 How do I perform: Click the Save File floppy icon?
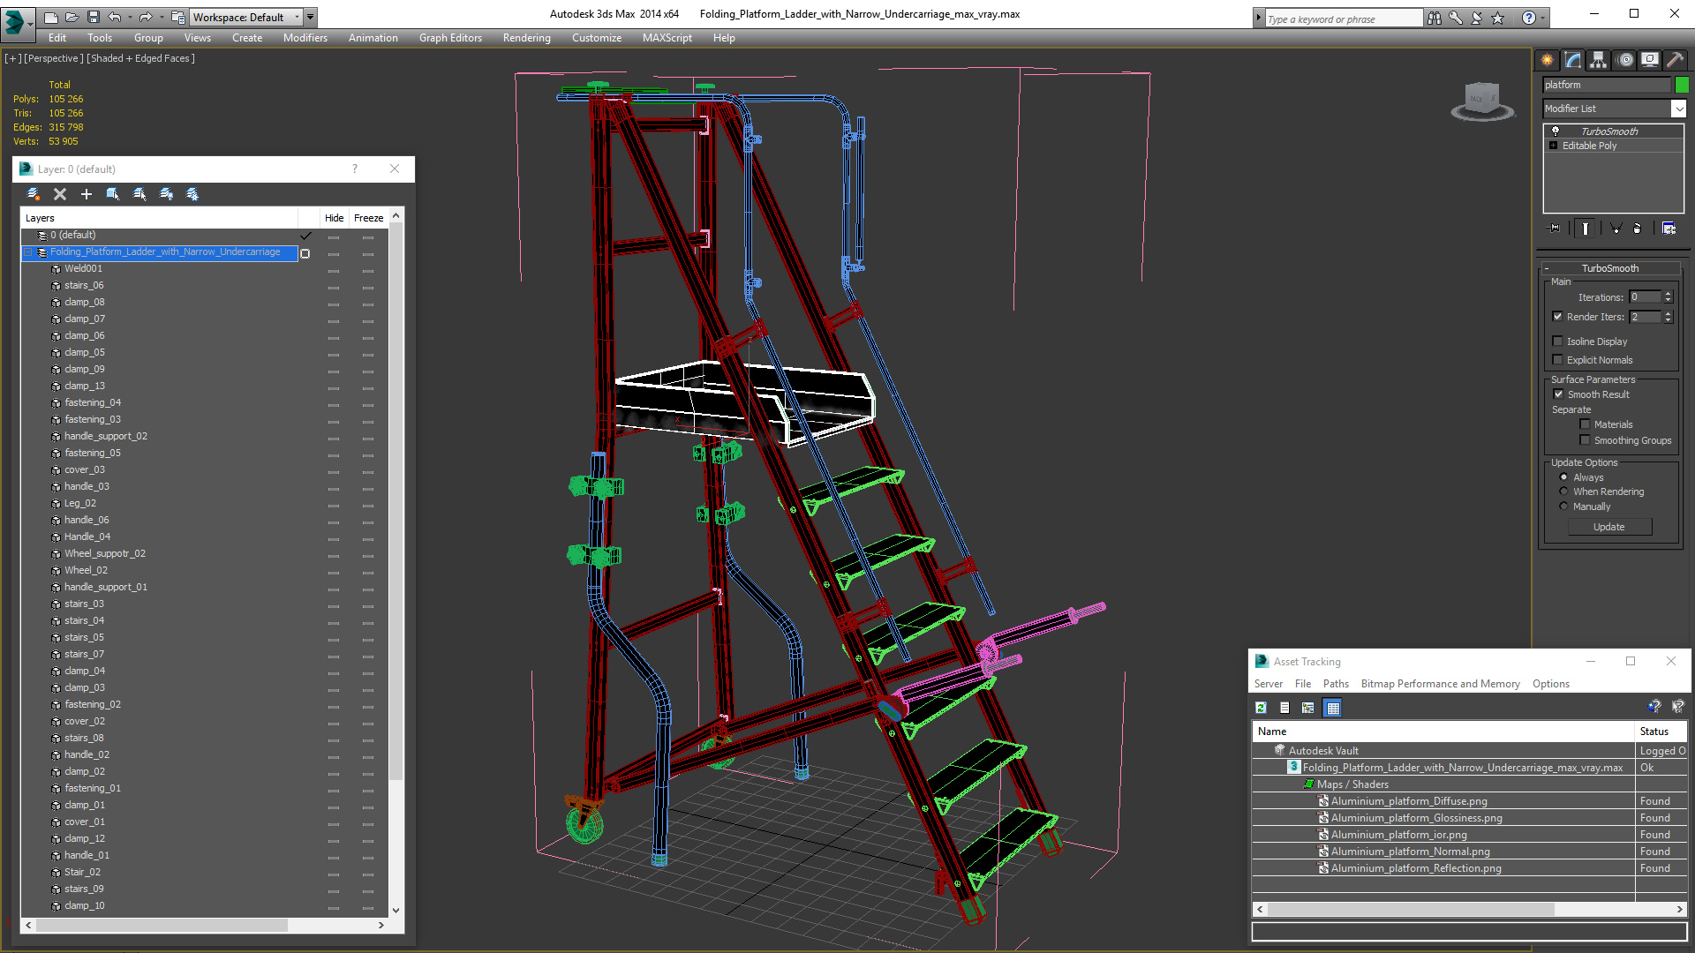click(93, 17)
